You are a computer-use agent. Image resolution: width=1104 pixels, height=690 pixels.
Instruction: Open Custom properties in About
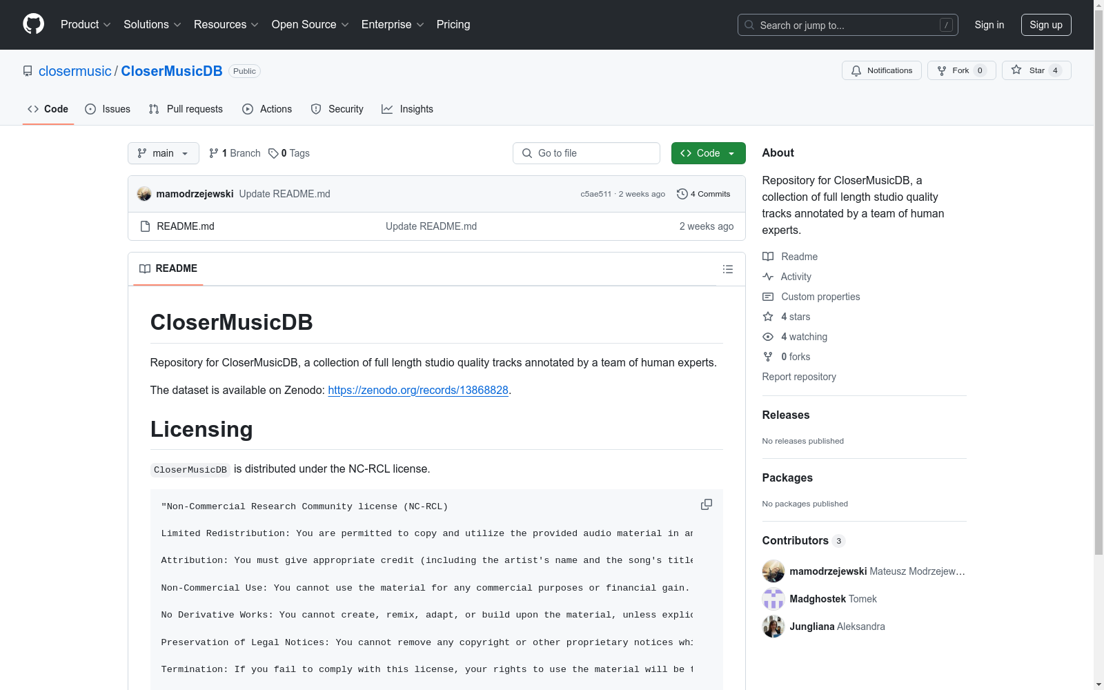tap(811, 297)
